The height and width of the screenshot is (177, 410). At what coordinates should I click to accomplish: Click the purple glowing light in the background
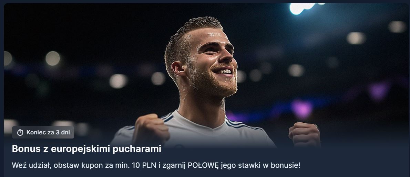click(303, 108)
